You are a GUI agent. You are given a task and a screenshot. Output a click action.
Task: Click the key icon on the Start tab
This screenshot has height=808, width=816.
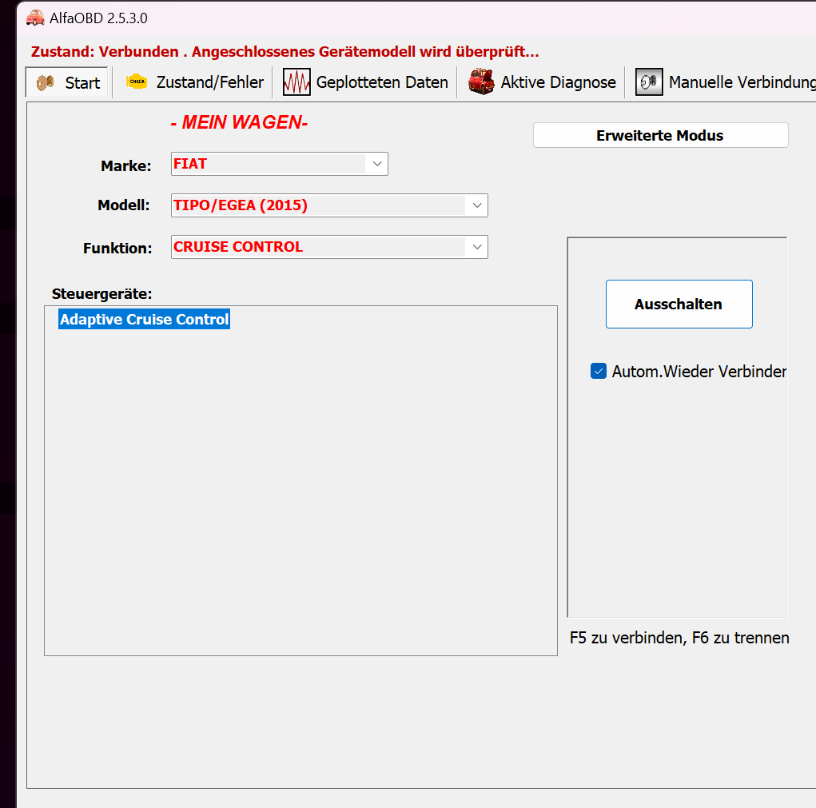pyautogui.click(x=46, y=82)
